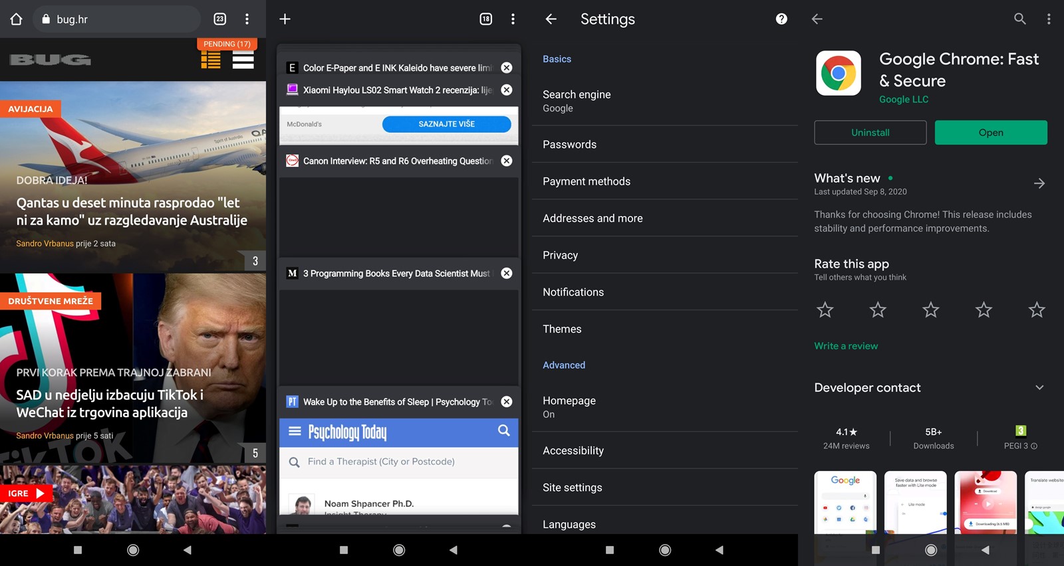The width and height of the screenshot is (1064, 566).
Task: Tap the green Open button
Action: click(991, 132)
